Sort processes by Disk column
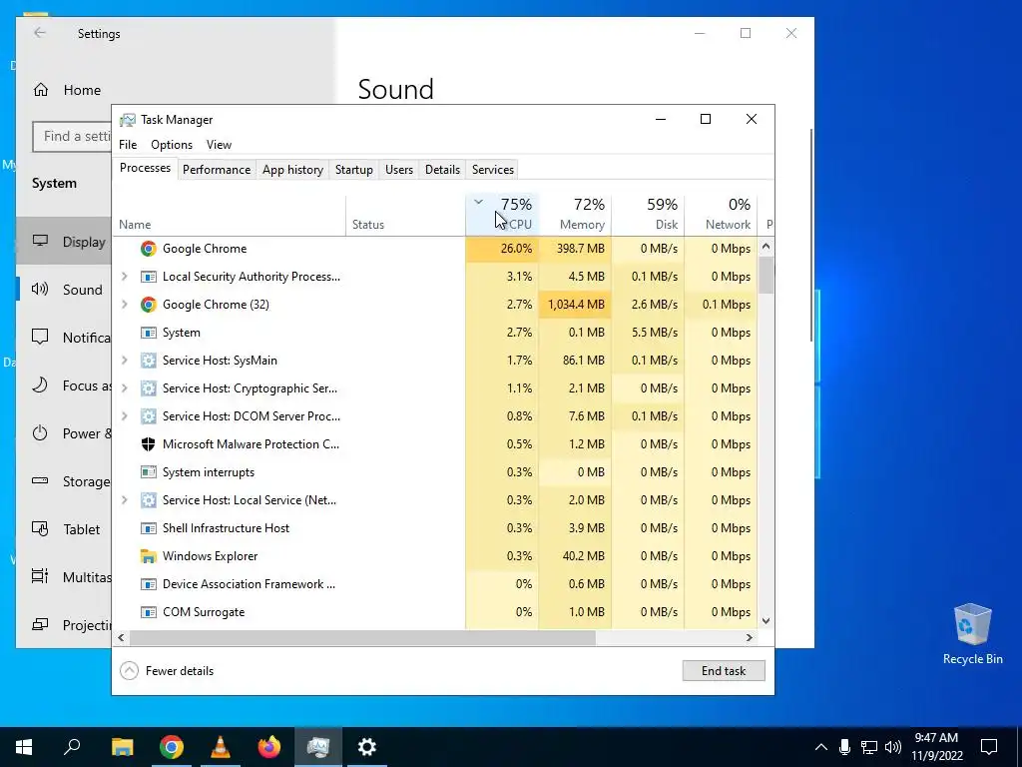The width and height of the screenshot is (1022, 767). [x=648, y=215]
